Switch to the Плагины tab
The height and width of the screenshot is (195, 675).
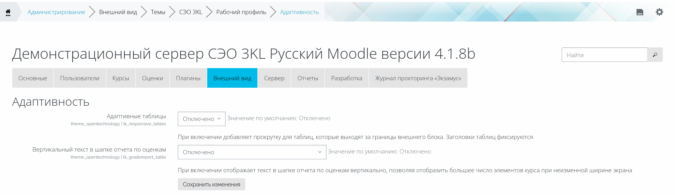(x=188, y=78)
